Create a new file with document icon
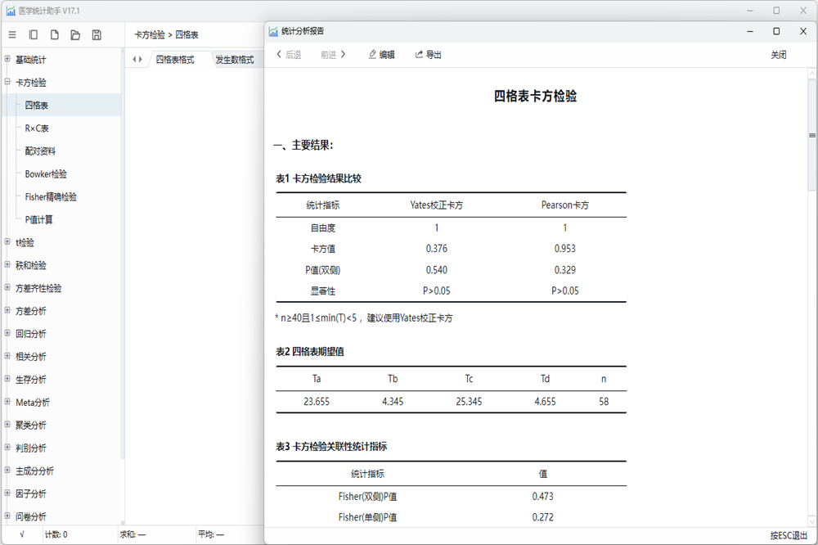This screenshot has height=545, width=818. pos(54,35)
